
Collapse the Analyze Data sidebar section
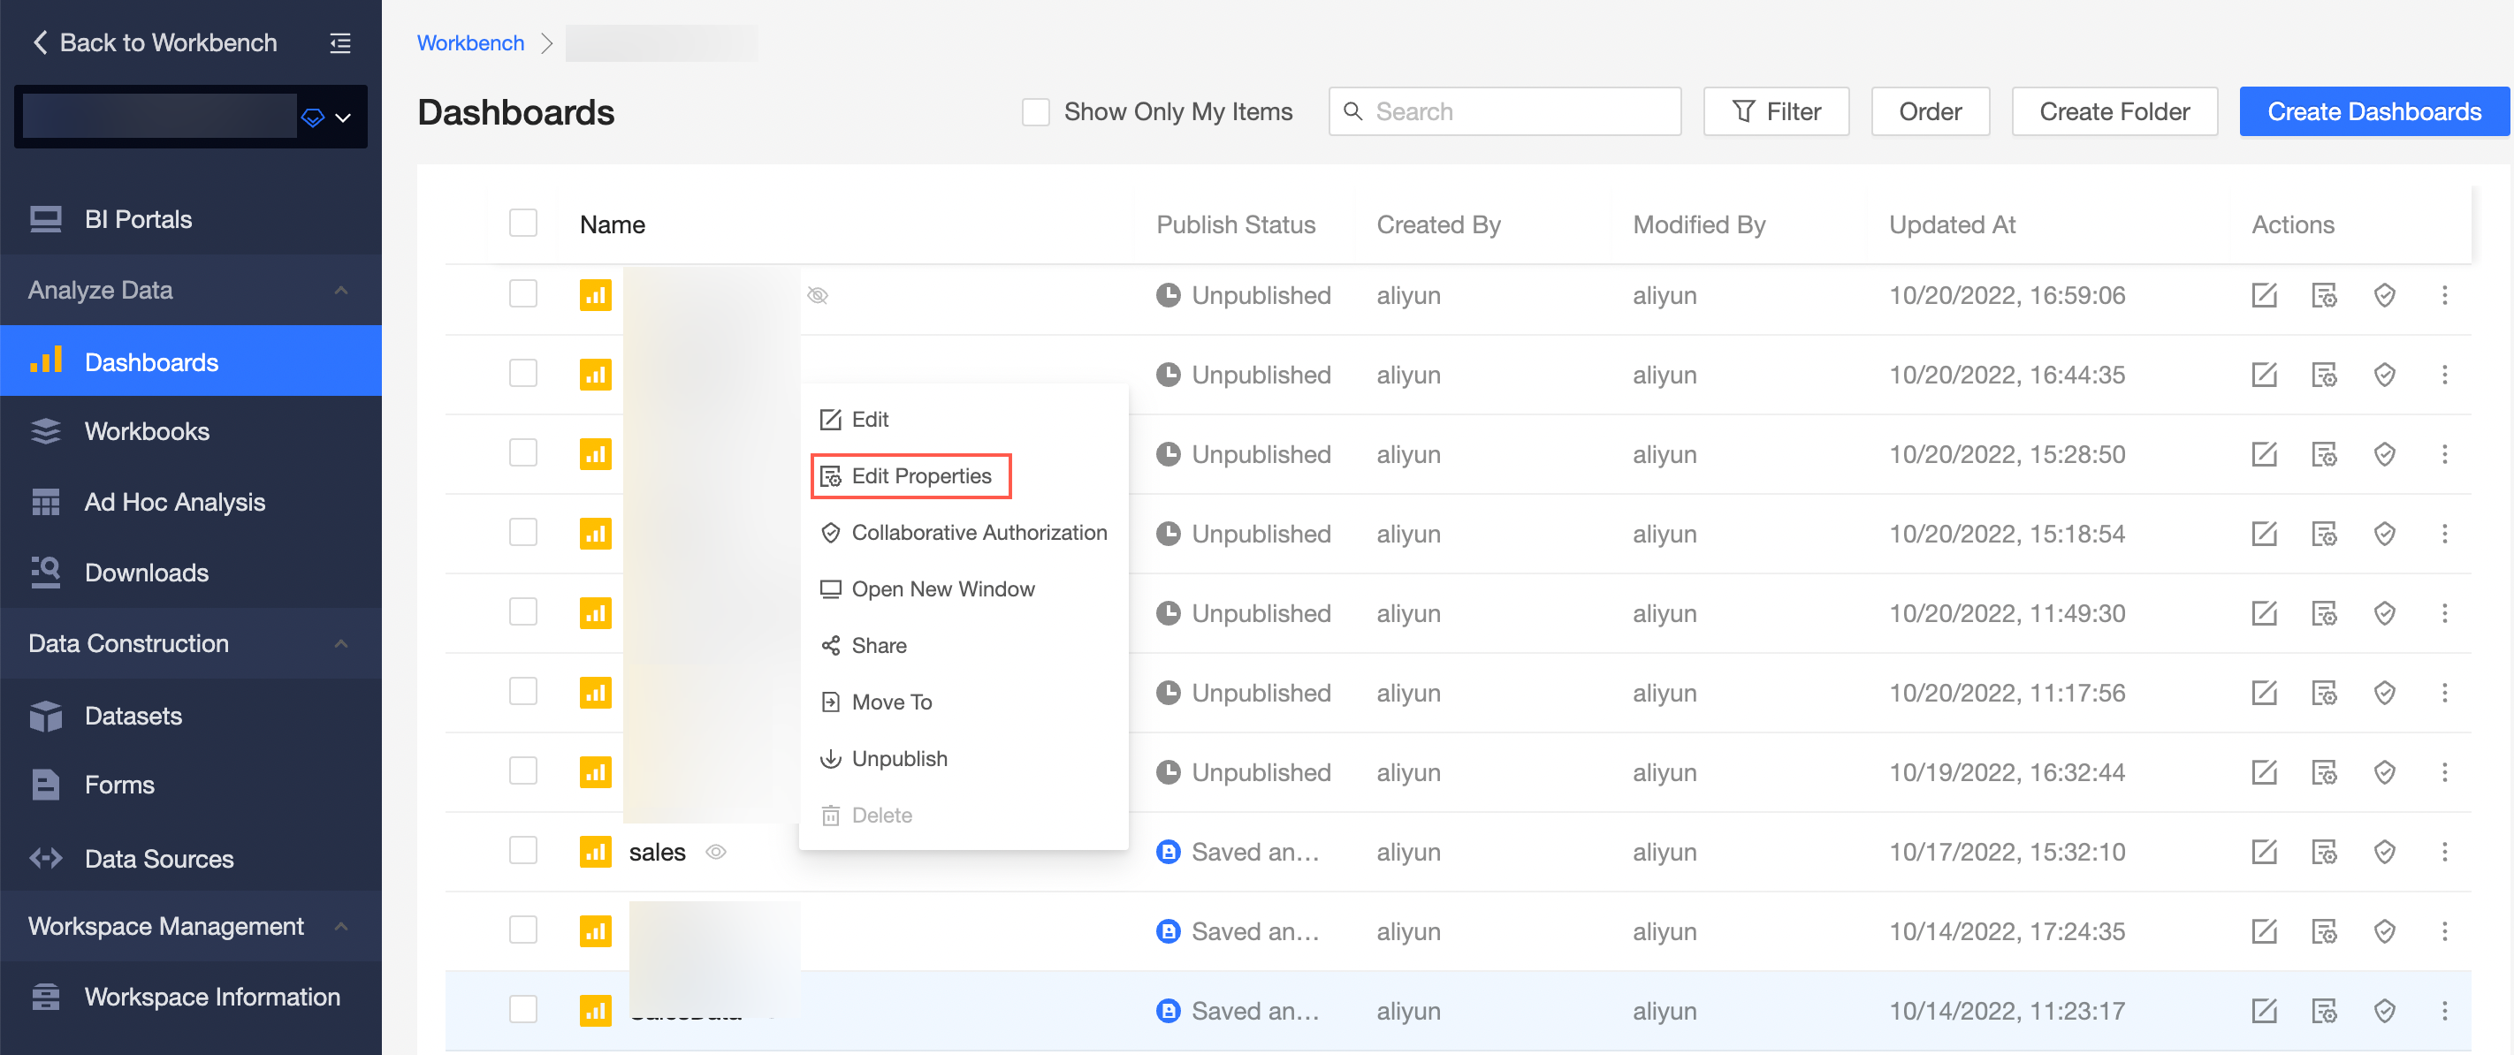pos(340,290)
